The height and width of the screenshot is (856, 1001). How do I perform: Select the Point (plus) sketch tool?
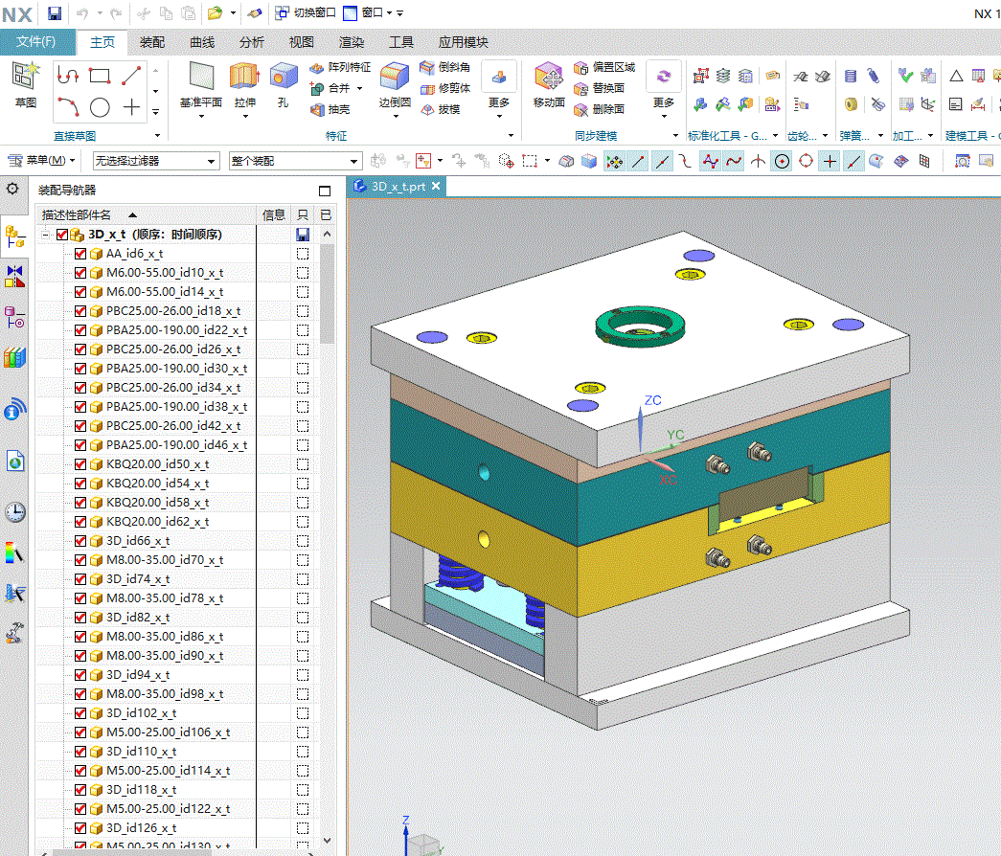[x=131, y=106]
